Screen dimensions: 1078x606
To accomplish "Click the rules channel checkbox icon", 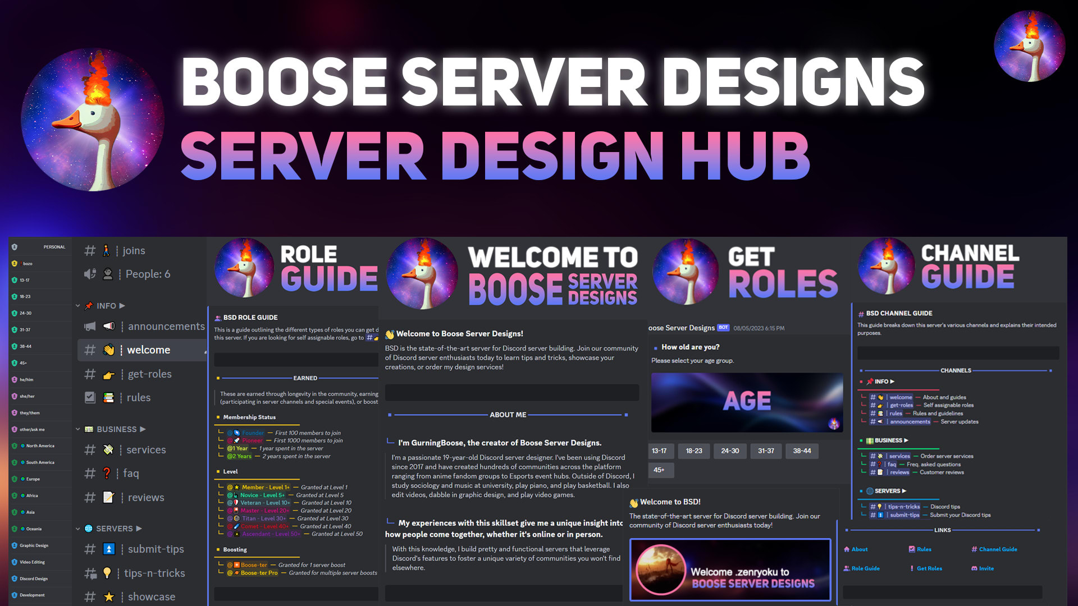I will [90, 398].
